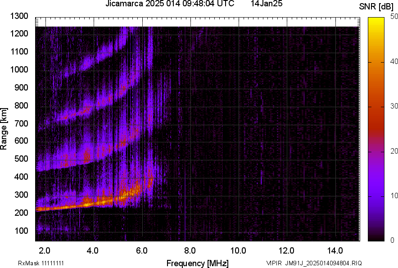The height and width of the screenshot is (268, 398).
Task: Click the frequency tick label 12.0
Action: [287, 251]
